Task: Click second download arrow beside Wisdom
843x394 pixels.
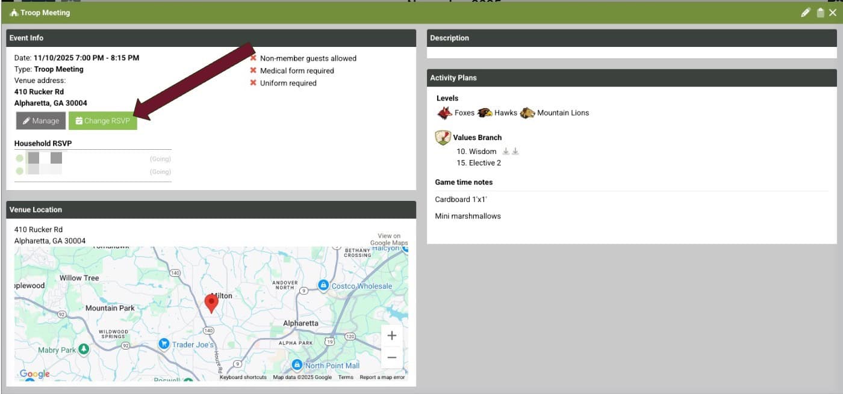Action: (x=515, y=152)
